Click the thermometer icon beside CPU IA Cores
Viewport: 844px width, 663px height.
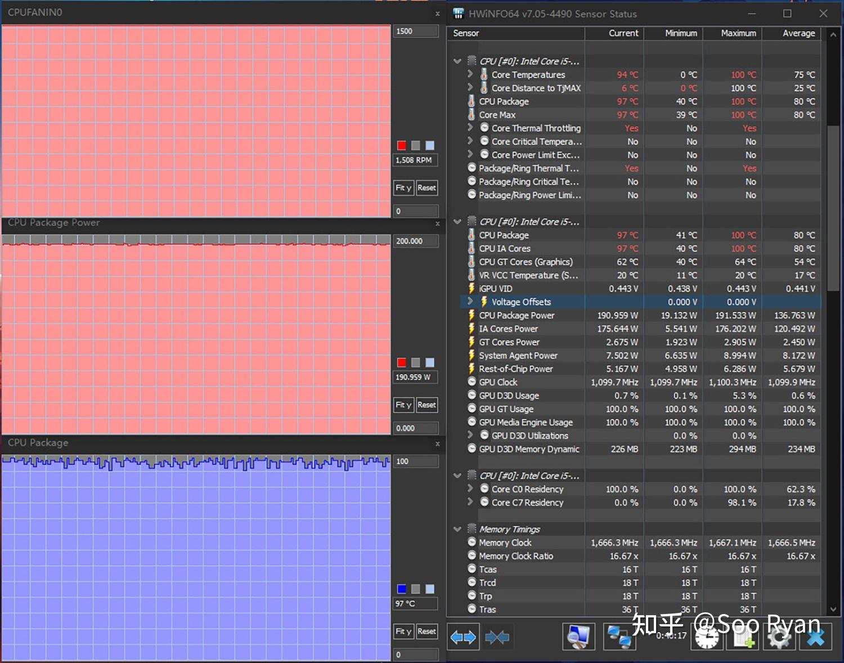[472, 248]
